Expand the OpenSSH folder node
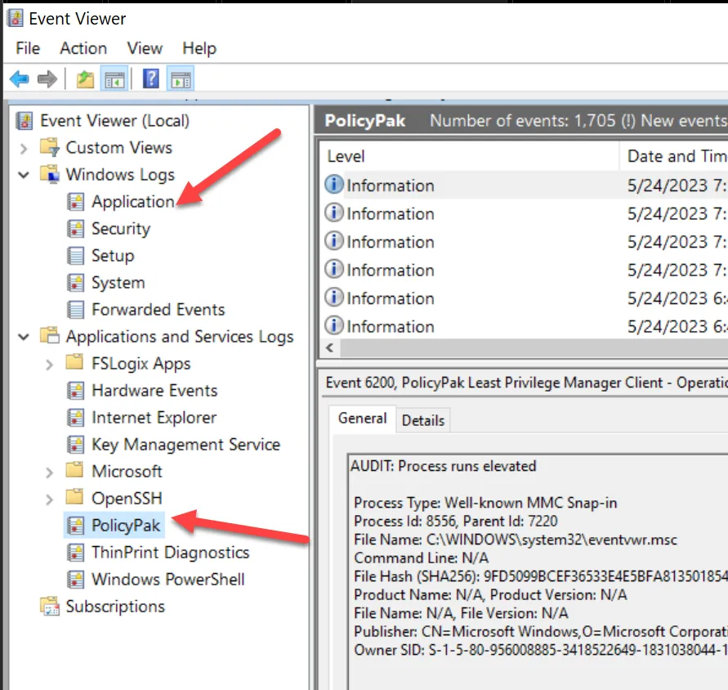Screen dimensions: 728x690 click(50, 499)
